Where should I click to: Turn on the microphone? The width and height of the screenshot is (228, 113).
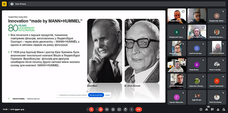[x=91, y=109]
